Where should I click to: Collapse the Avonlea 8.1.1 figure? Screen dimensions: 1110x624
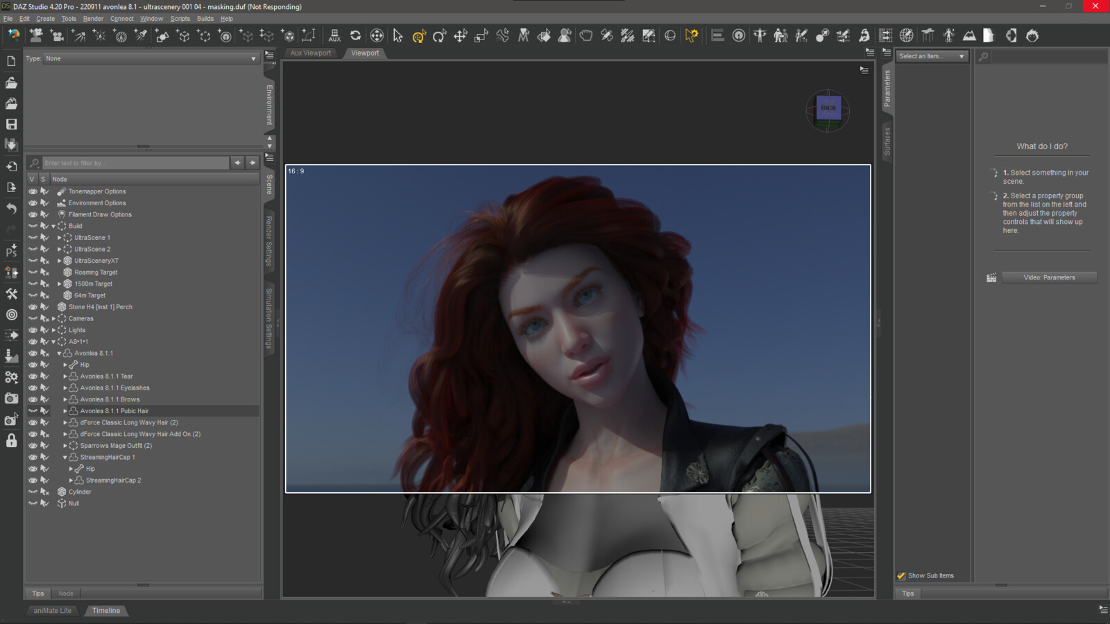(x=59, y=354)
